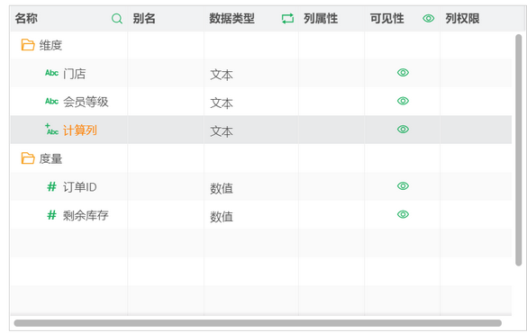Click the +Abc icon beside 计算列
The image size is (527, 333).
pyautogui.click(x=52, y=130)
